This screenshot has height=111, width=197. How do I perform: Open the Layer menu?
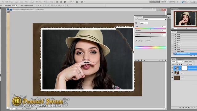click(x=16, y=2)
